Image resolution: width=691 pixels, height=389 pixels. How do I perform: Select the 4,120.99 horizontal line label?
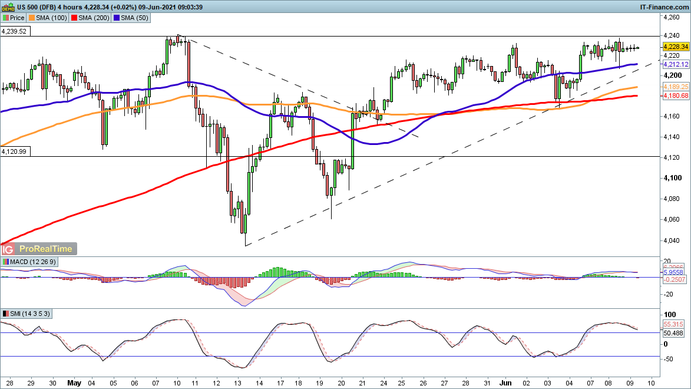[14, 151]
